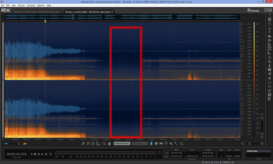Open the View menu
This screenshot has height=164, width=273.
pos(14,6)
